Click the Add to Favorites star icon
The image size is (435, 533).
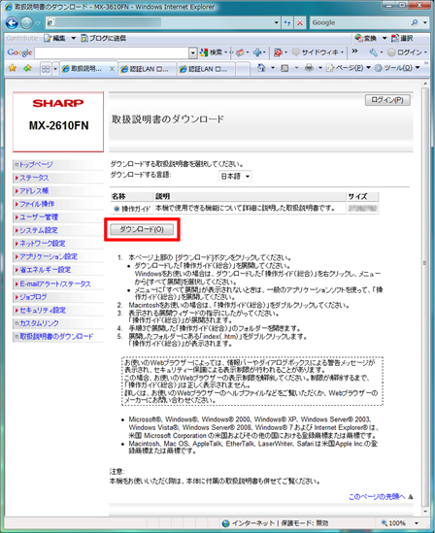coord(27,68)
